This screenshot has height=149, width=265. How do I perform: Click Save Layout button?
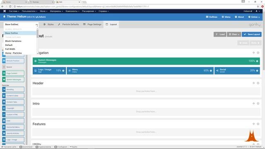coord(252,34)
